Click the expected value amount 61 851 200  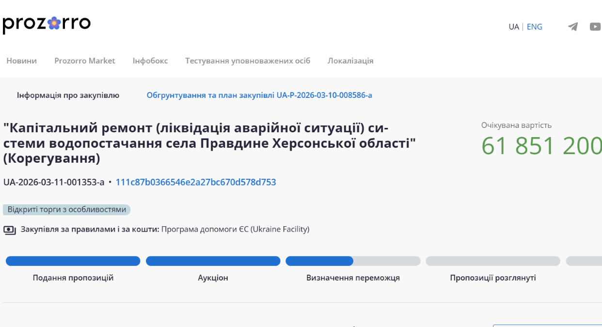point(541,146)
